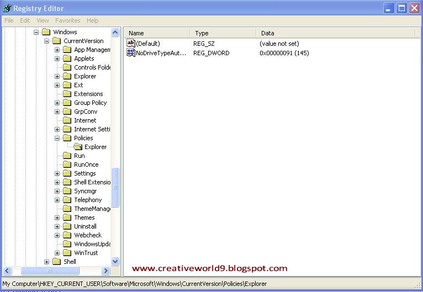
Task: Click the Registry Editor title bar icon
Action: [7, 8]
